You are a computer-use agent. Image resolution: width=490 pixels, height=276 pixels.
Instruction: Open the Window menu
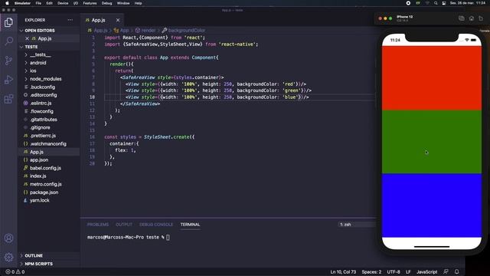tap(123, 3)
